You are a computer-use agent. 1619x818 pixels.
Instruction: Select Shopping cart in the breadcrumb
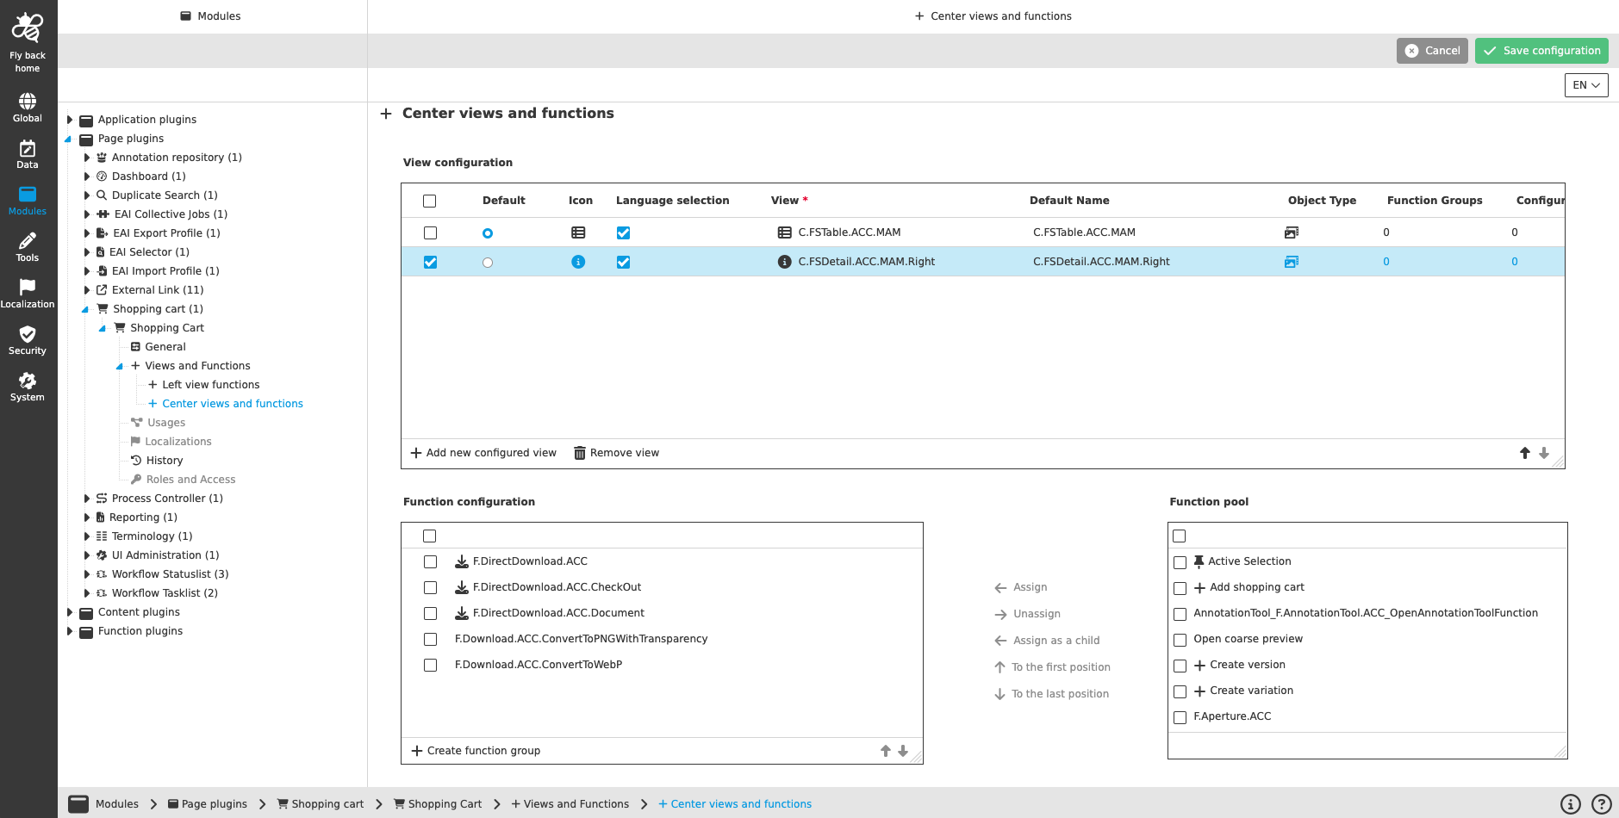pyautogui.click(x=327, y=803)
